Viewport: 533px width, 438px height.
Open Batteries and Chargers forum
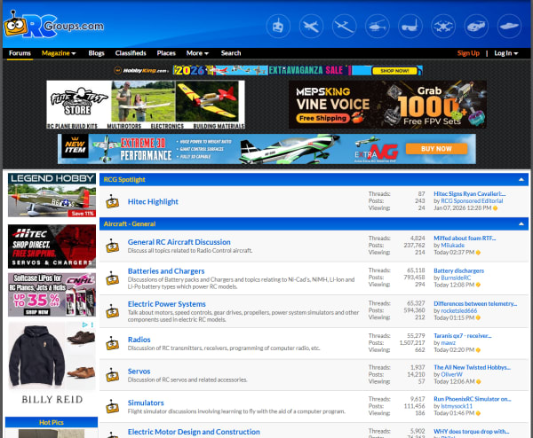pyautogui.click(x=166, y=271)
